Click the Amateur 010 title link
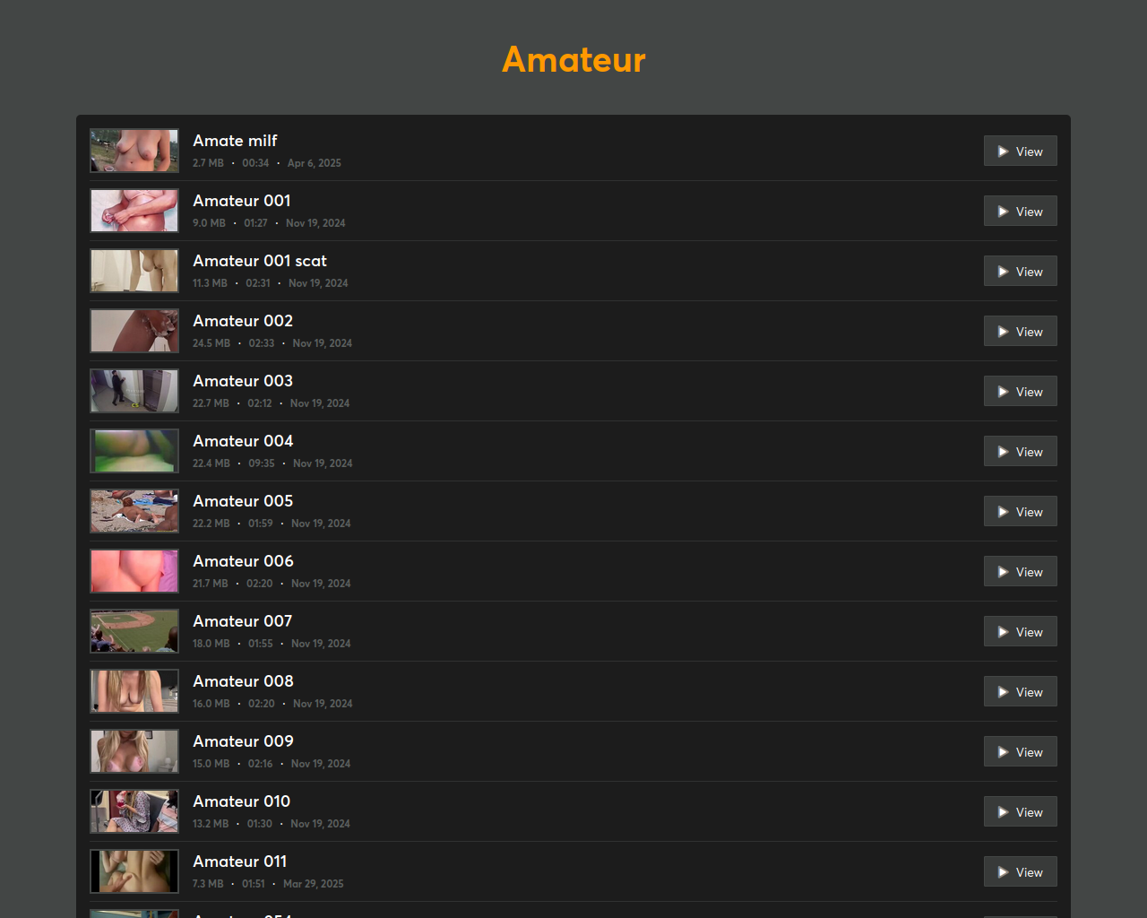1147x918 pixels. [x=242, y=801]
